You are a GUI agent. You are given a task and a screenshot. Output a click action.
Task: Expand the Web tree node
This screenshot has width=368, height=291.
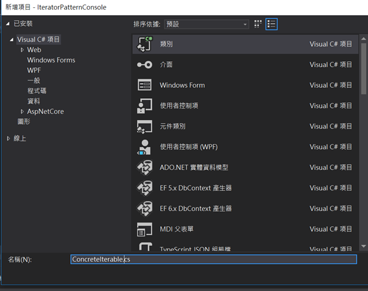22,50
